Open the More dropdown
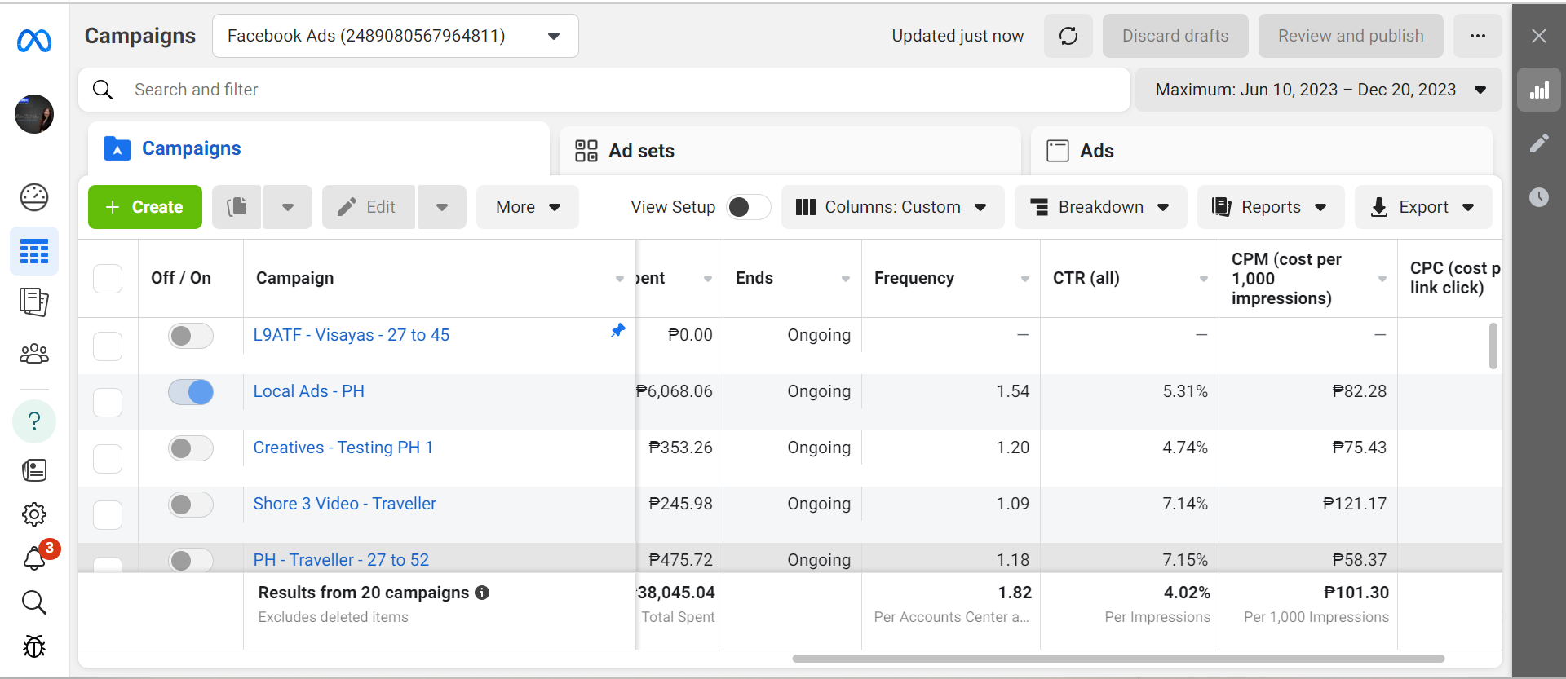Image resolution: width=1566 pixels, height=679 pixels. (528, 207)
